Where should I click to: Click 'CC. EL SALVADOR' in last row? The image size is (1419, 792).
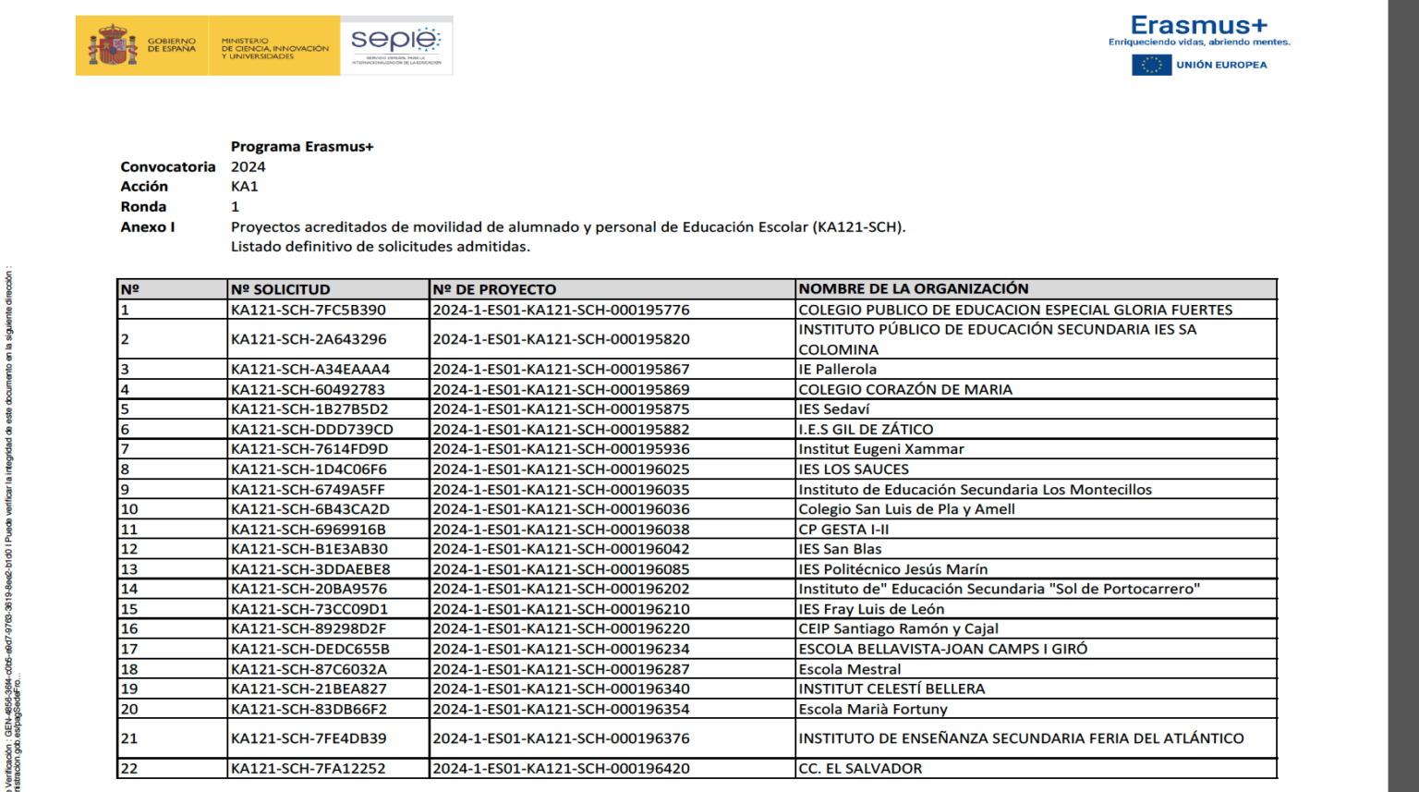(x=859, y=768)
